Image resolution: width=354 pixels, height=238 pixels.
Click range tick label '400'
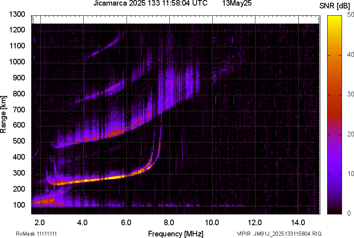tap(19, 157)
